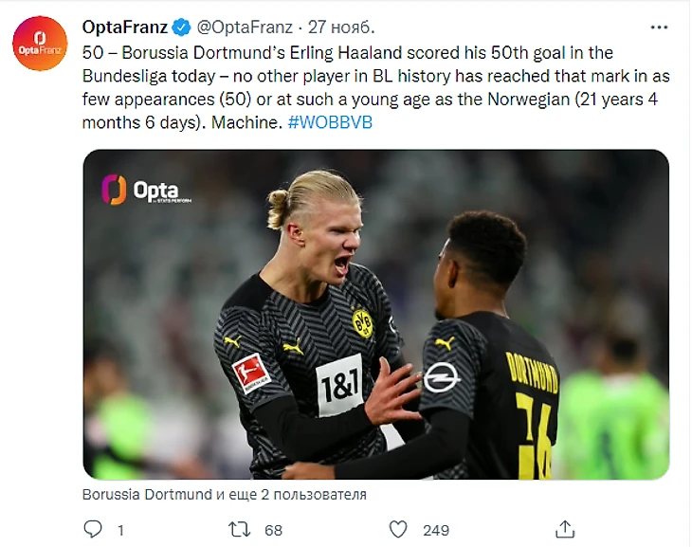Click the retweet count 68

click(274, 530)
